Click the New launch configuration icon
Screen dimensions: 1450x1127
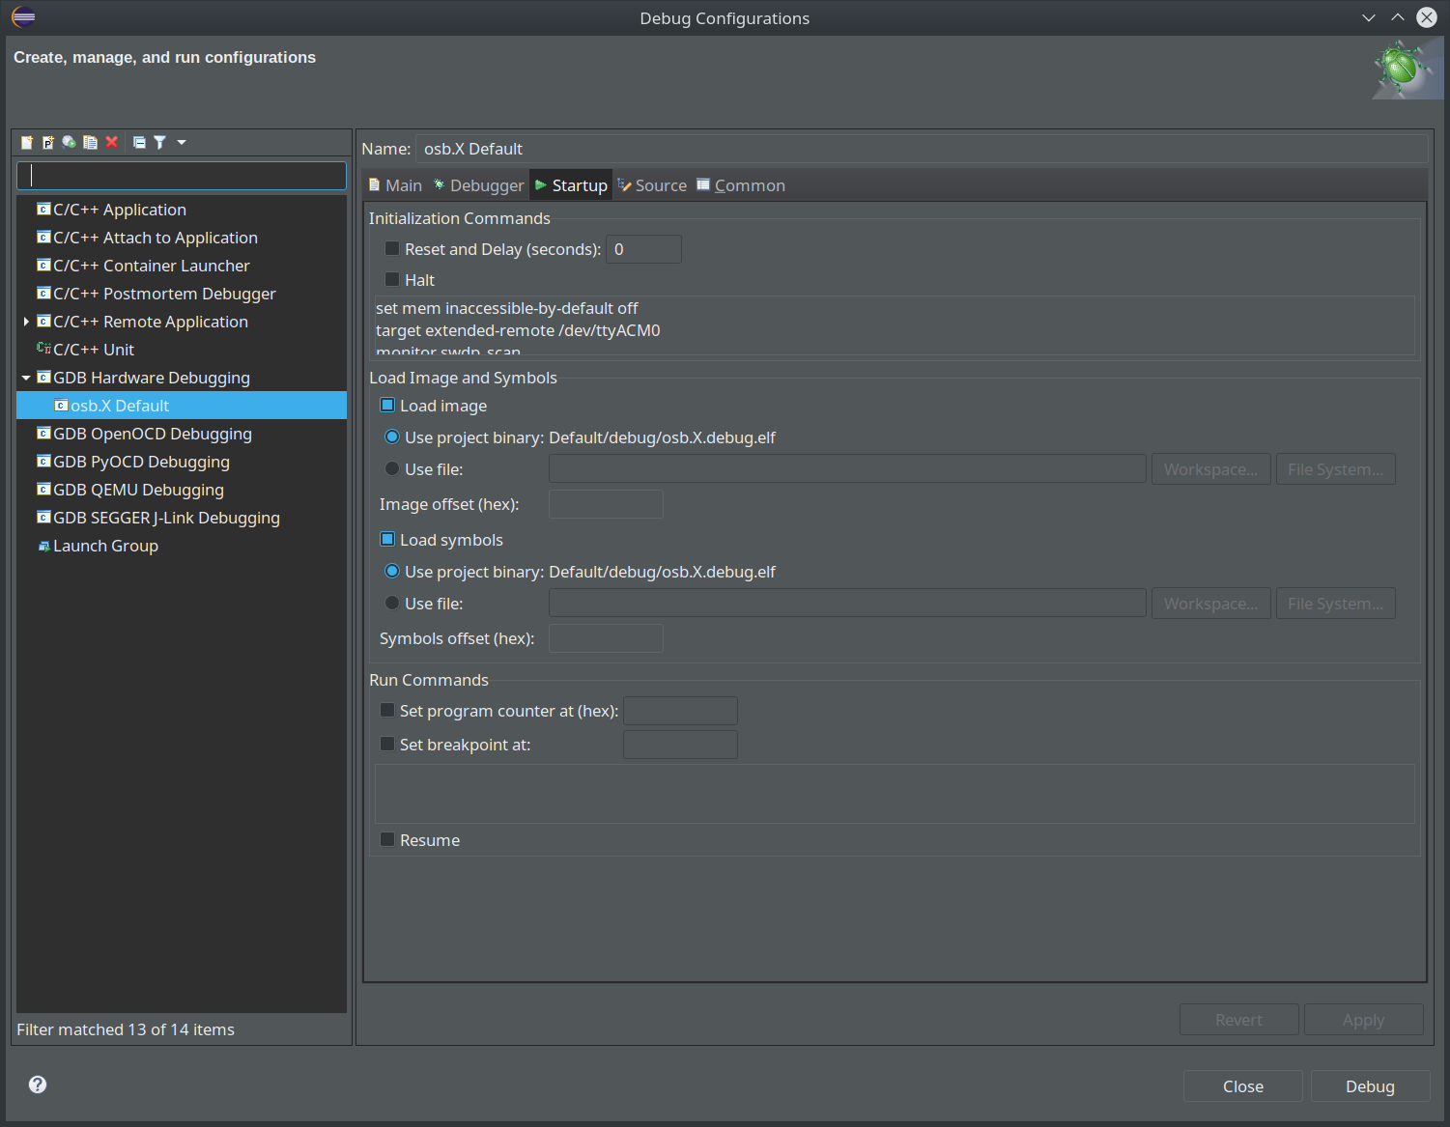point(27,143)
